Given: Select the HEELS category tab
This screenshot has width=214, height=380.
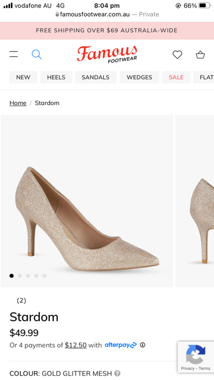Looking at the screenshot, I should coord(56,77).
